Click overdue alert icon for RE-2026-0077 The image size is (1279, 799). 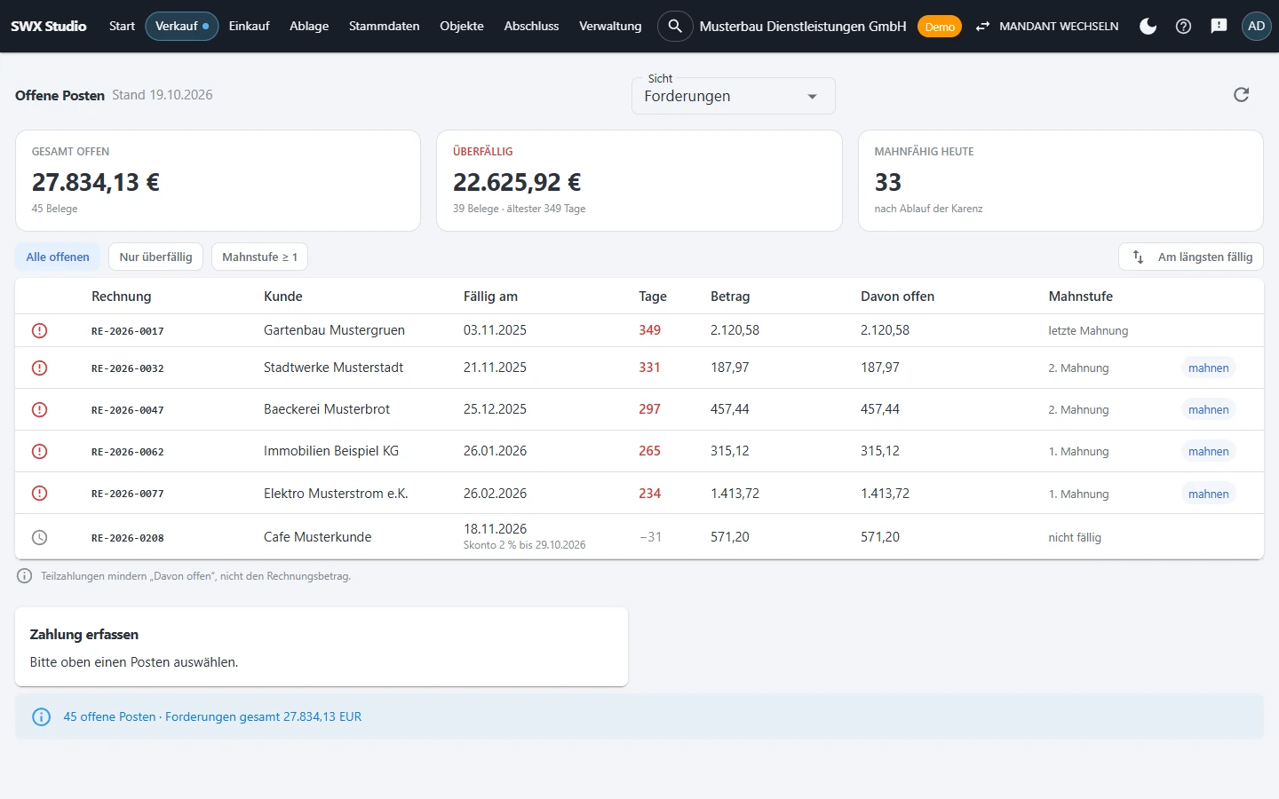39,493
